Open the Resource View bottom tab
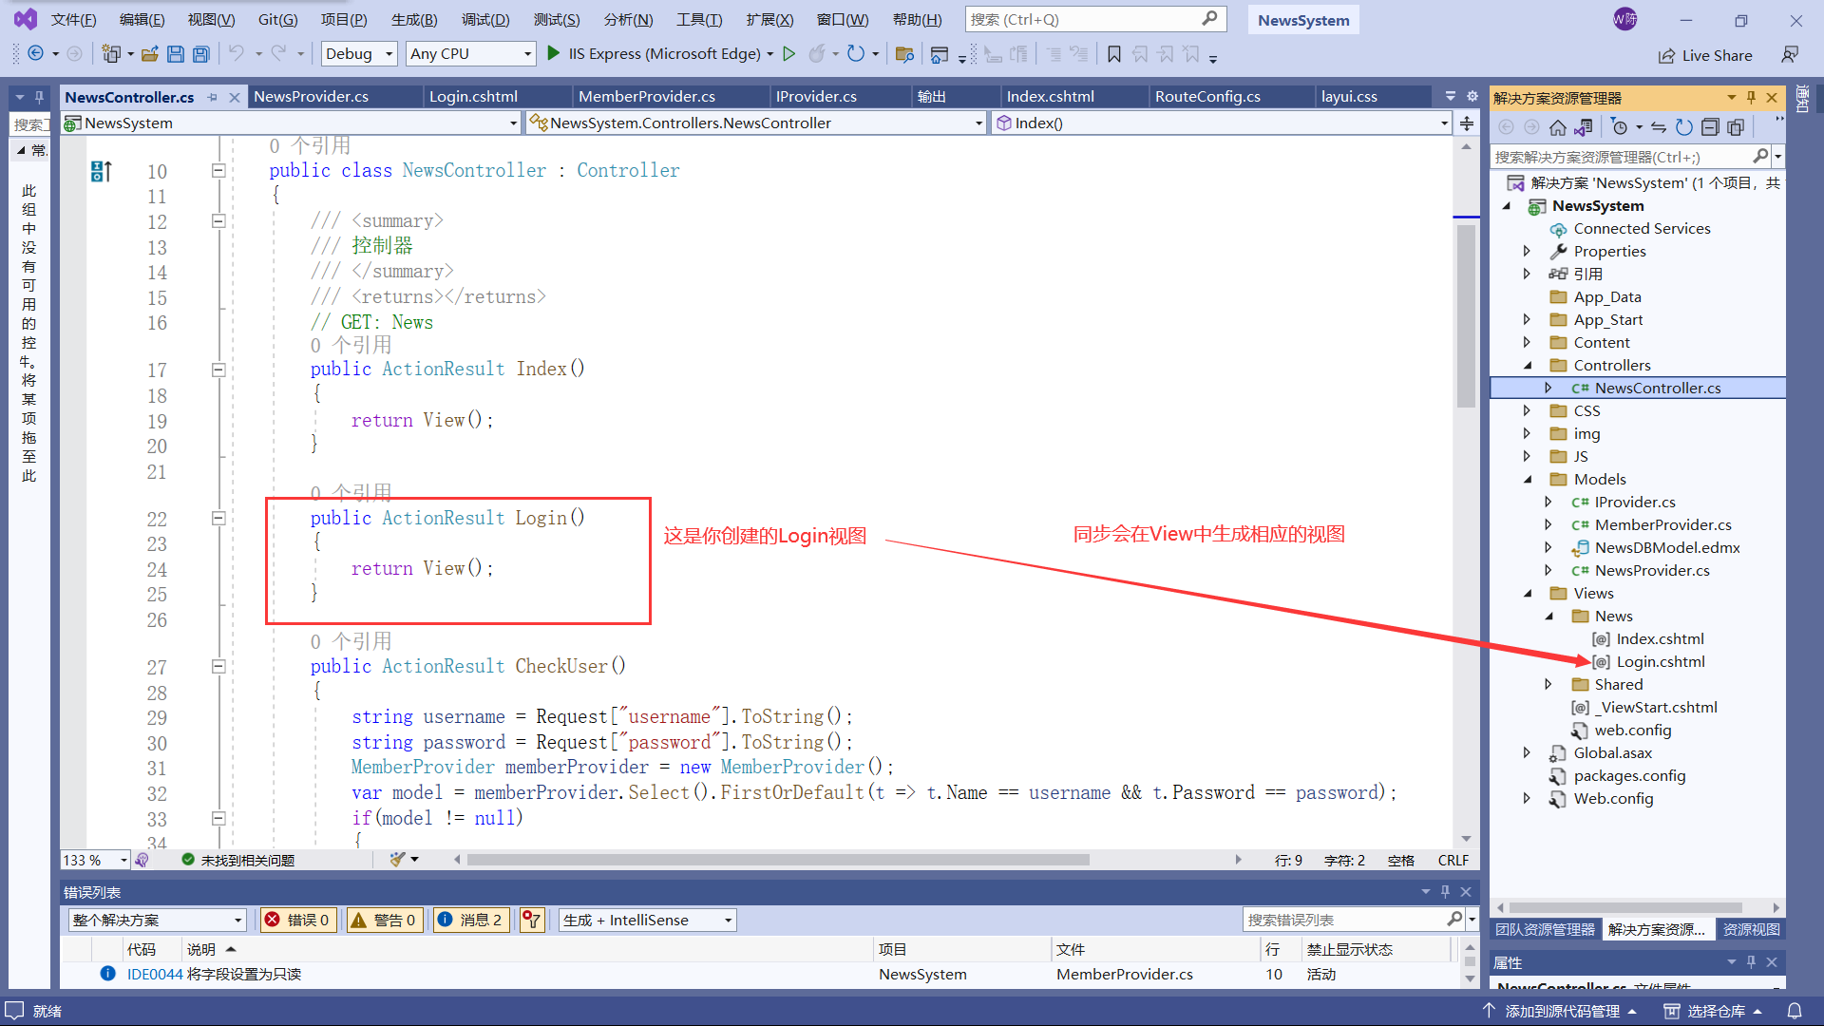The image size is (1824, 1026). (x=1751, y=930)
